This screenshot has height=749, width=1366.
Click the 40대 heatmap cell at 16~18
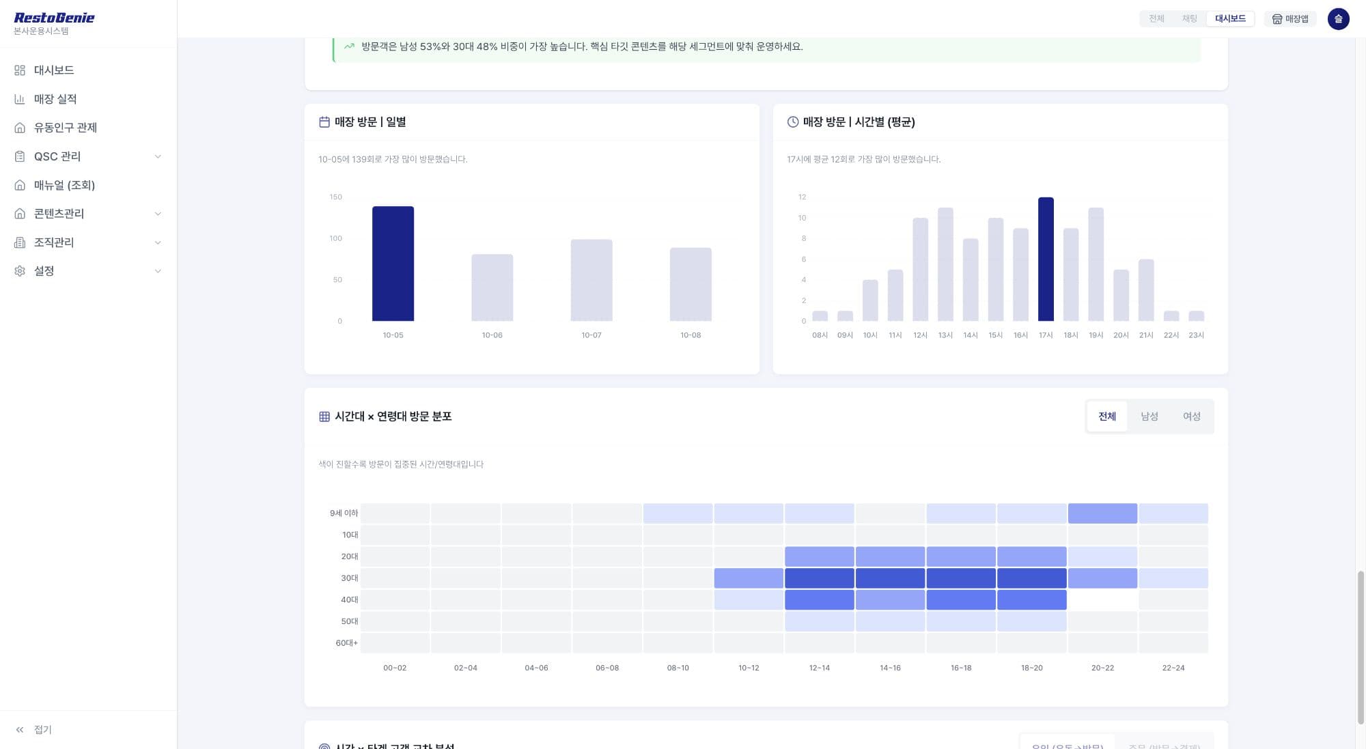coord(961,600)
